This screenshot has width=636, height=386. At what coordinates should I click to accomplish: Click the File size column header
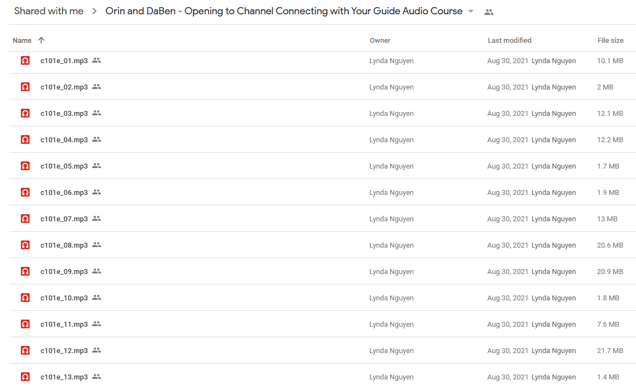point(610,41)
